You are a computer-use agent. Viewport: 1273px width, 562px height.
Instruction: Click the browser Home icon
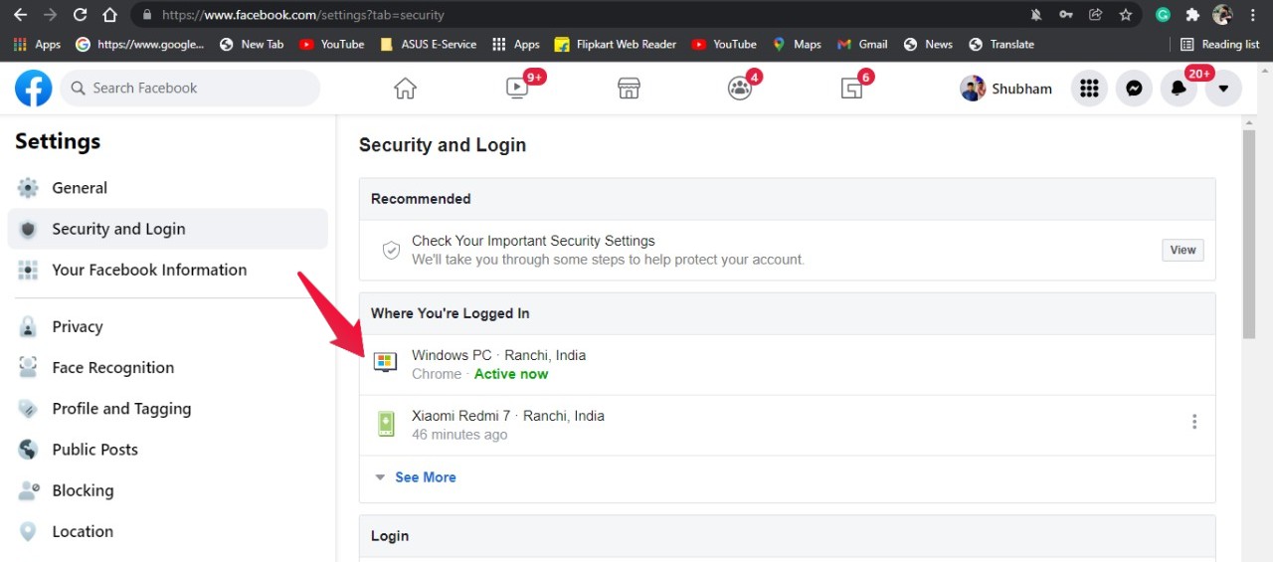point(110,15)
